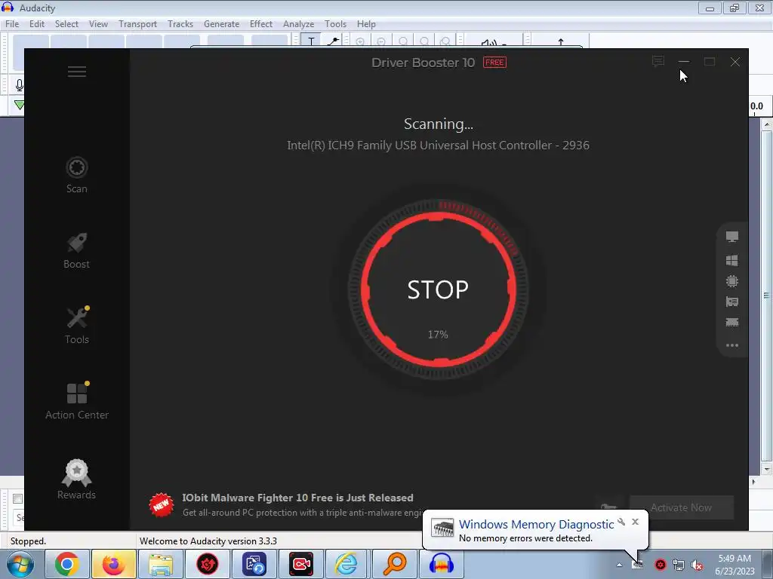The image size is (773, 579).
Task: Click Audacity's Zoom Out toolbar icon
Action: pos(381,42)
